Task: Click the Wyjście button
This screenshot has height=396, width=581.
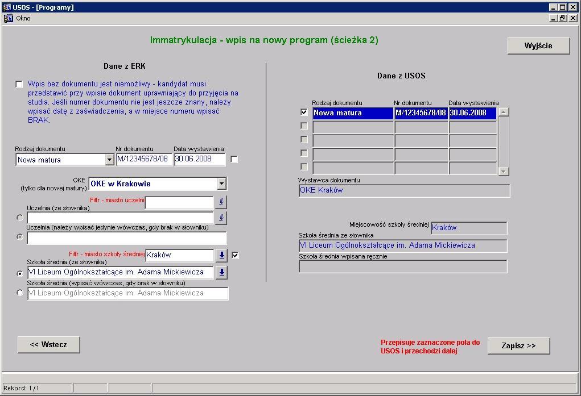Action: pos(538,46)
